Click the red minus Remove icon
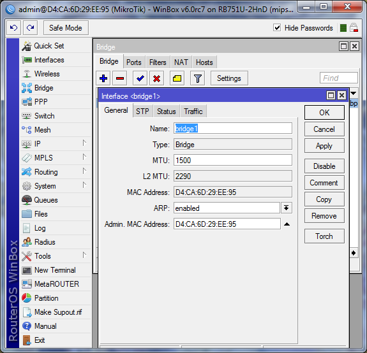This screenshot has height=353, width=367. tap(120, 78)
